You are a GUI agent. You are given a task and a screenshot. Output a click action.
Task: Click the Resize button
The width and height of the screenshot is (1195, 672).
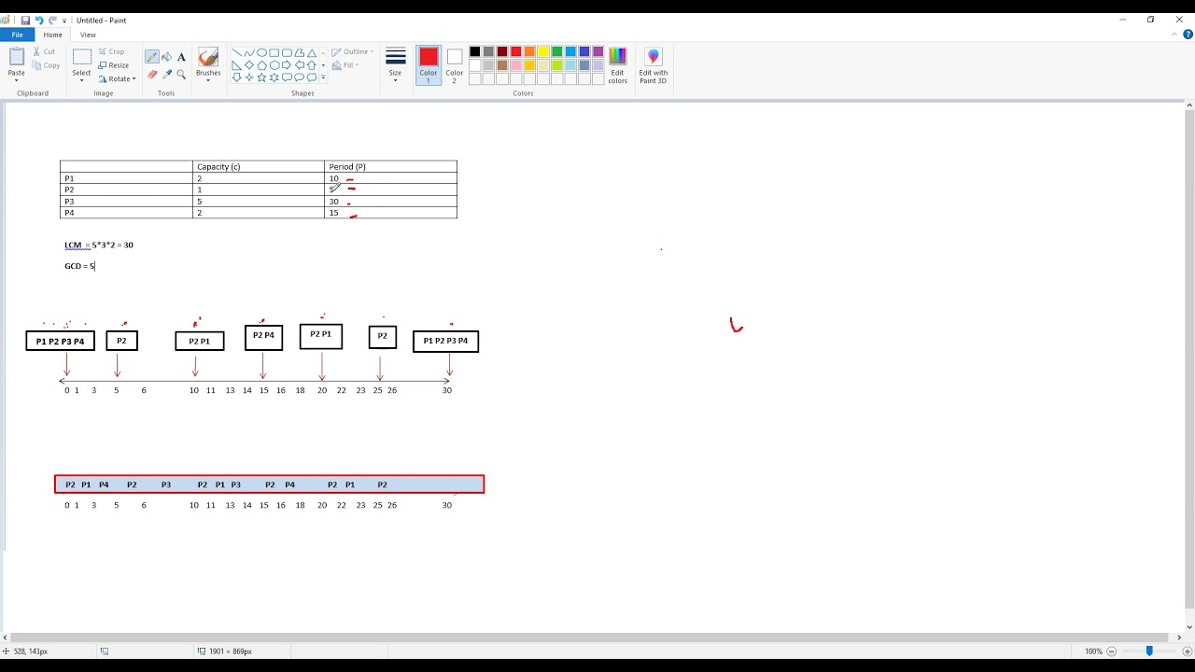click(113, 65)
